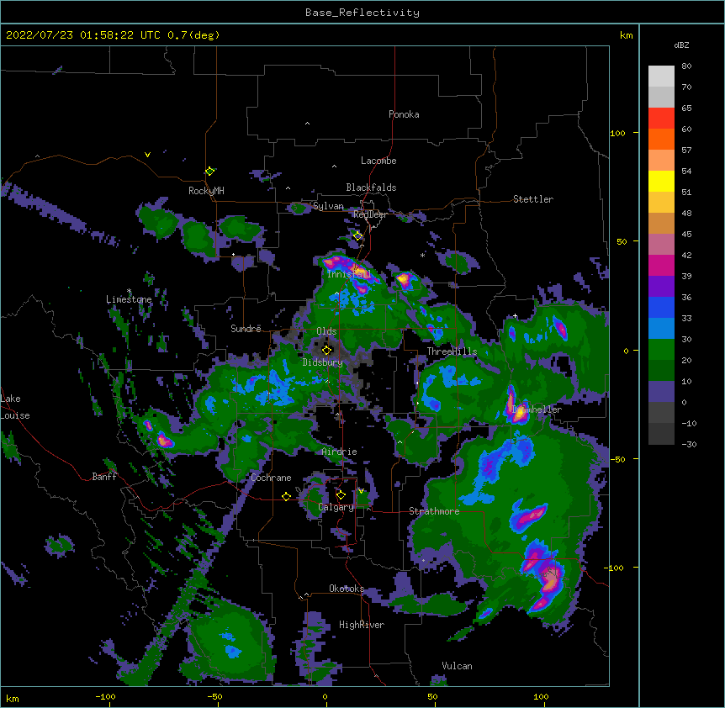Click the blue 36-33 dBZ legend swatch

click(661, 307)
